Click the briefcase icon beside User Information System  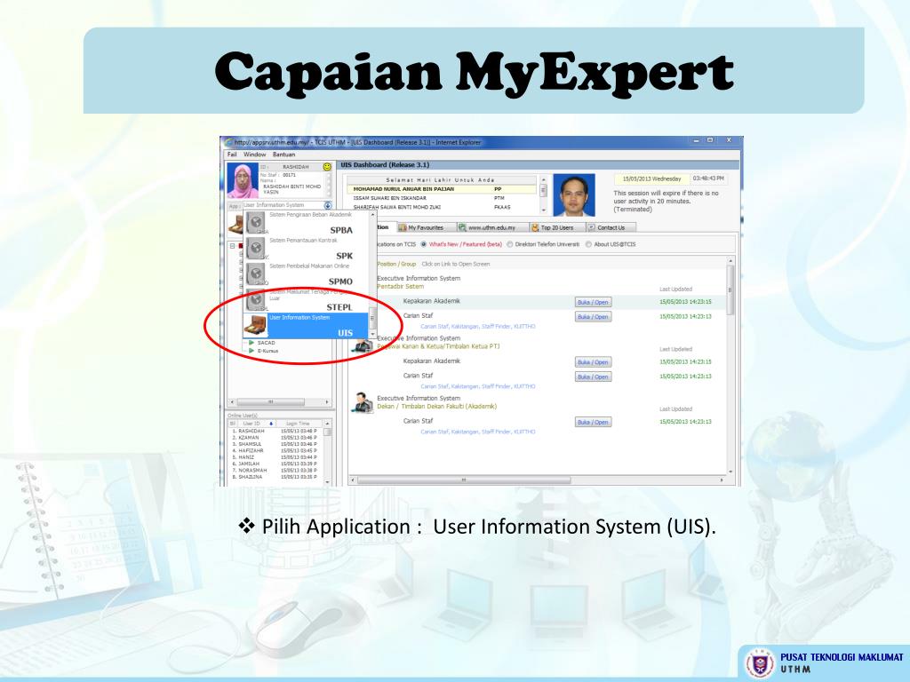(255, 326)
